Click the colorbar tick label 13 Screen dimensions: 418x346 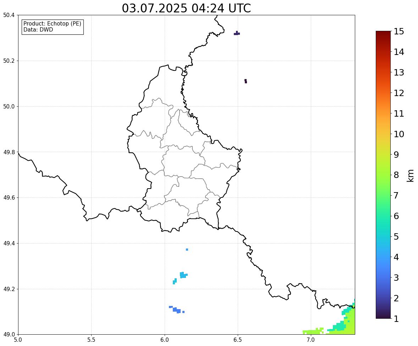tap(399, 72)
